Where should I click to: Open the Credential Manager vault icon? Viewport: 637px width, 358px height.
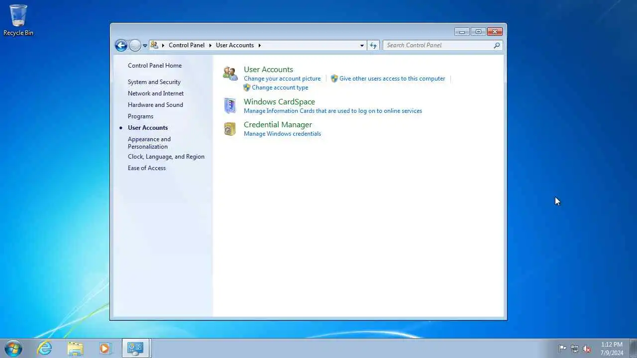point(229,129)
